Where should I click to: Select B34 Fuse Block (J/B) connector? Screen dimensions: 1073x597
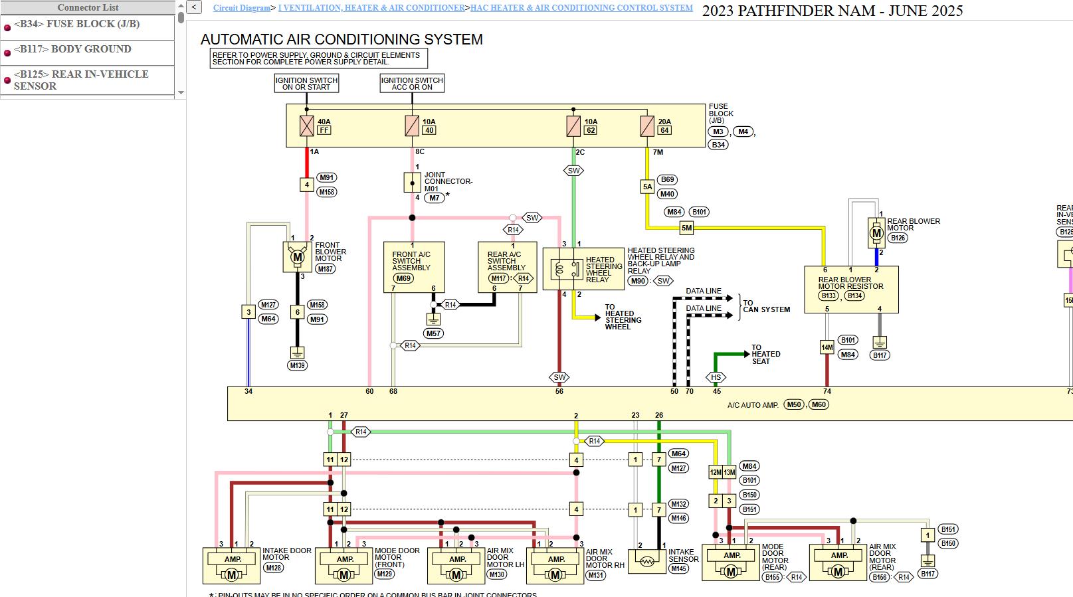coord(87,27)
